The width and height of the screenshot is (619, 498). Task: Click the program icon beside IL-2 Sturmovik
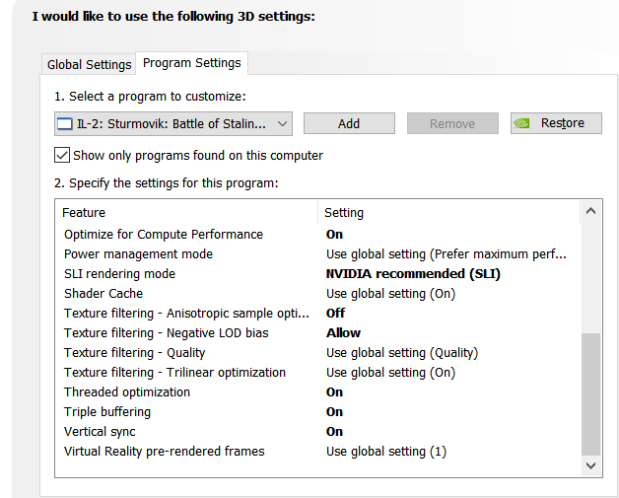[65, 124]
